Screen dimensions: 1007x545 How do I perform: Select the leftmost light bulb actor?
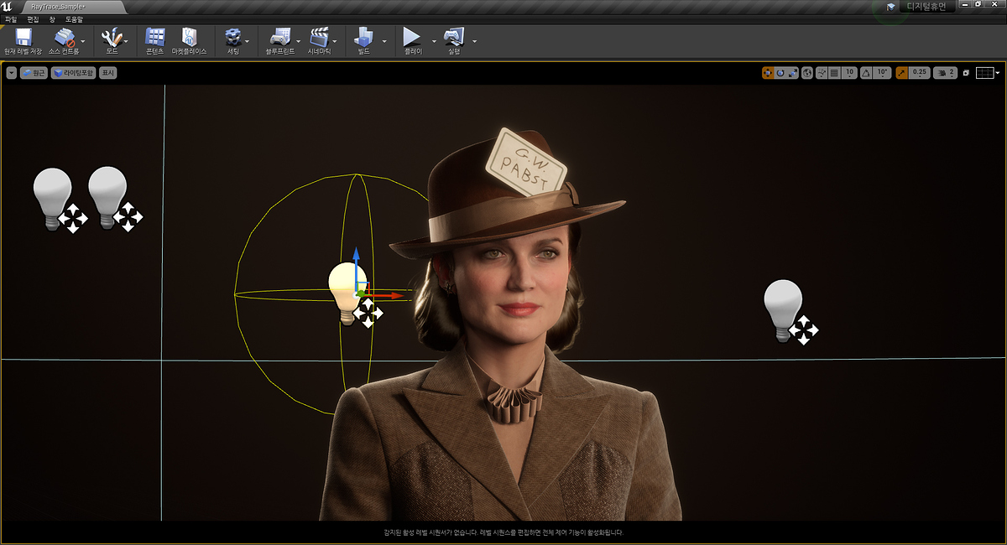(52, 198)
